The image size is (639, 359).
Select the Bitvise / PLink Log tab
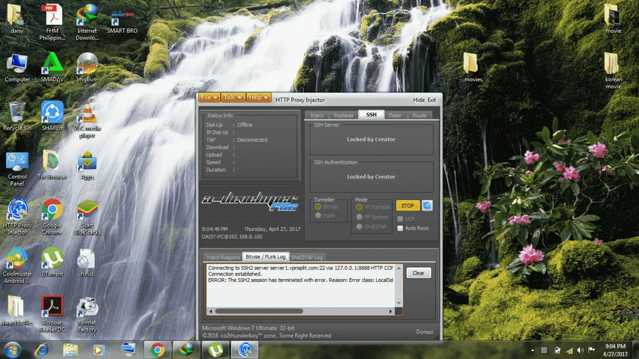[266, 256]
